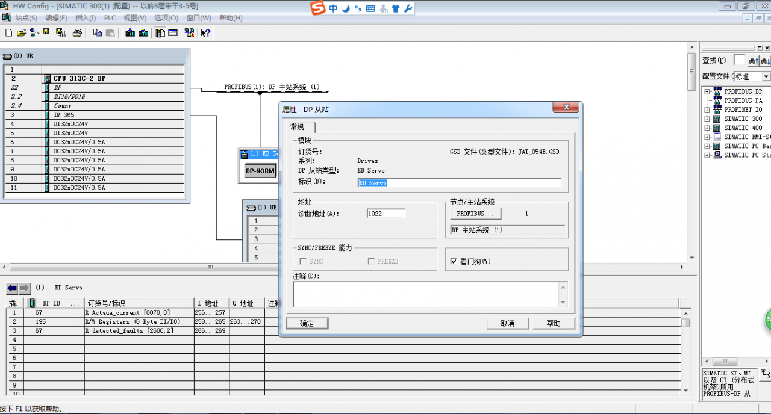Image resolution: width=771 pixels, height=414 pixels.
Task: Click the Configure Network toolbar icon
Action: [x=189, y=32]
